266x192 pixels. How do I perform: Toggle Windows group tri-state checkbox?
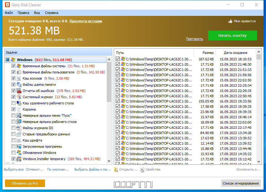tap(7, 60)
